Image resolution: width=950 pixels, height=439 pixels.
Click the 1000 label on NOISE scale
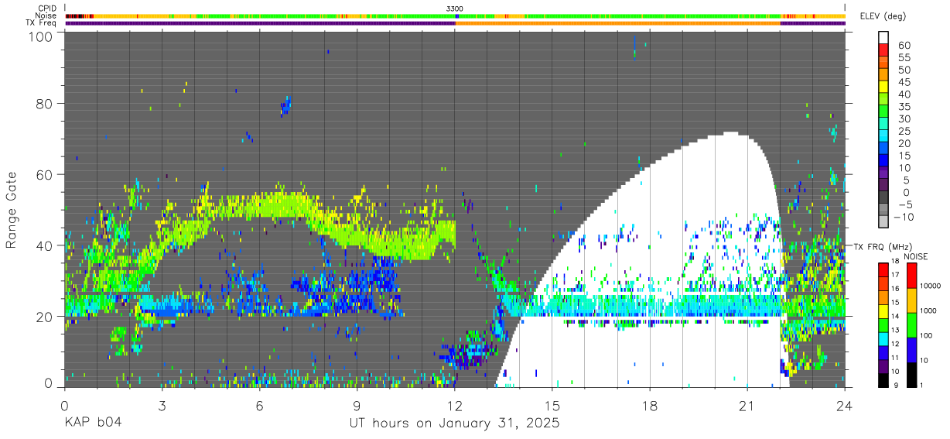coord(929,312)
